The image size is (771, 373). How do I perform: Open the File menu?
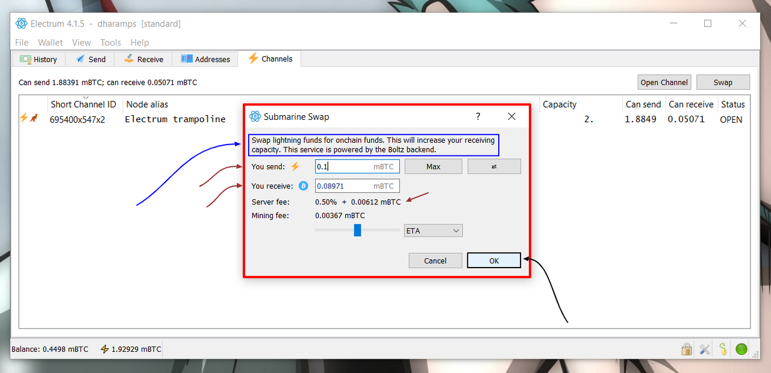point(22,42)
